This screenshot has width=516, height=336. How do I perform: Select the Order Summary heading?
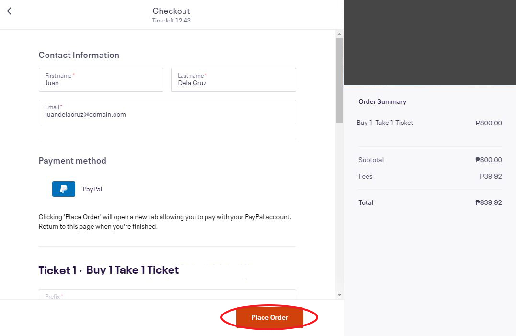pos(382,101)
